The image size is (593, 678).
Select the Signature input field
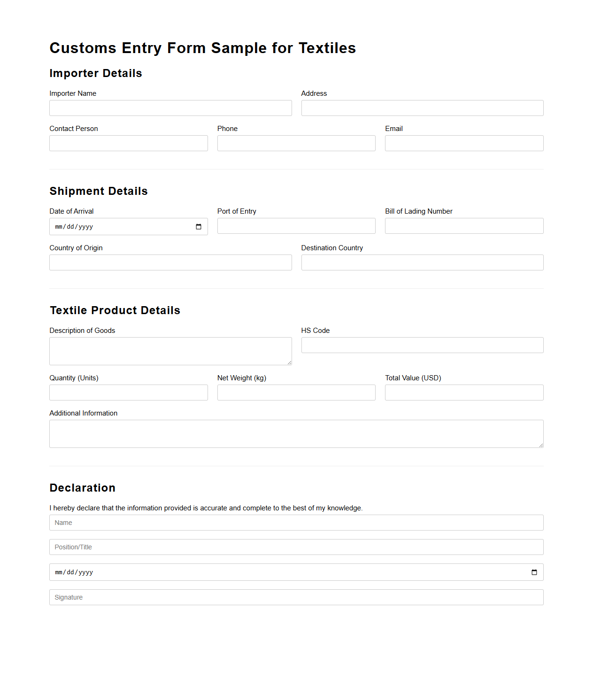pos(296,597)
